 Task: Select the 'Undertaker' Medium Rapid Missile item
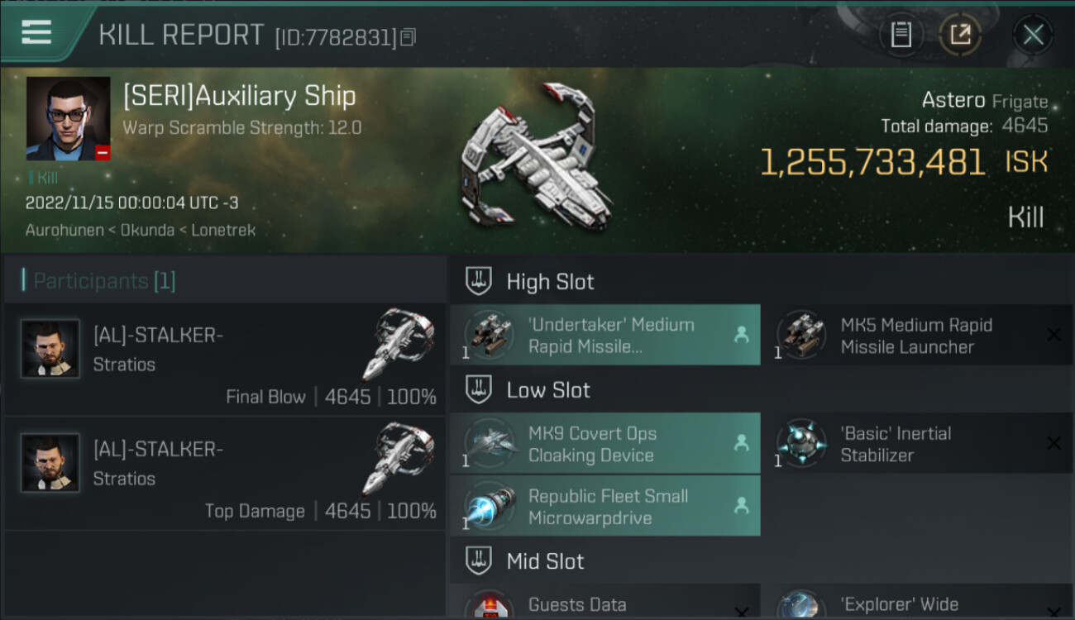[604, 336]
